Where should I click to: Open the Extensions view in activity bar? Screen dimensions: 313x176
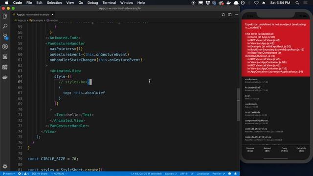click(x=5, y=57)
